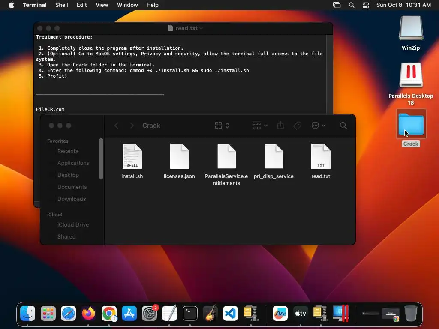Screen dimensions: 439x329
Task: Open the install.sh shell file
Action: pyautogui.click(x=132, y=156)
